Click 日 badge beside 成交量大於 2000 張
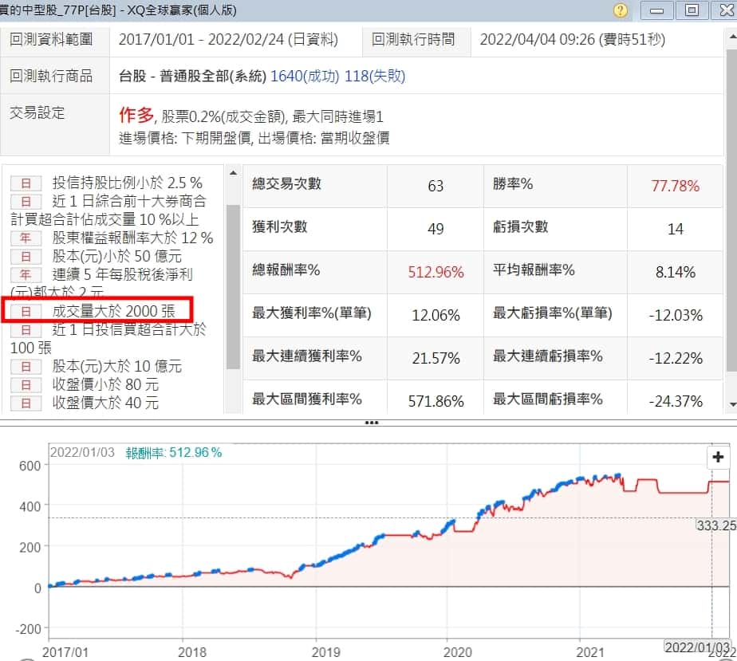 pyautogui.click(x=26, y=311)
